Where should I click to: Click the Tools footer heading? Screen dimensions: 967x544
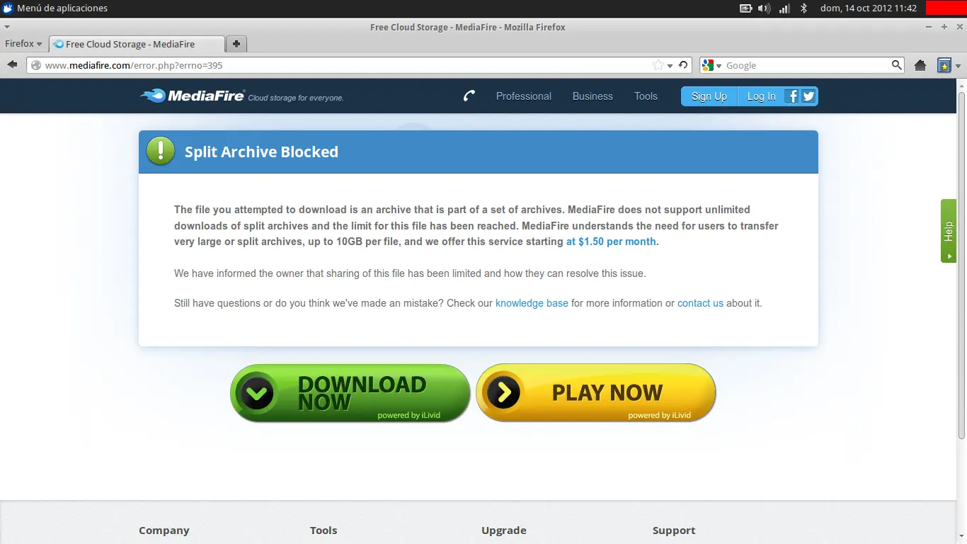click(x=324, y=531)
